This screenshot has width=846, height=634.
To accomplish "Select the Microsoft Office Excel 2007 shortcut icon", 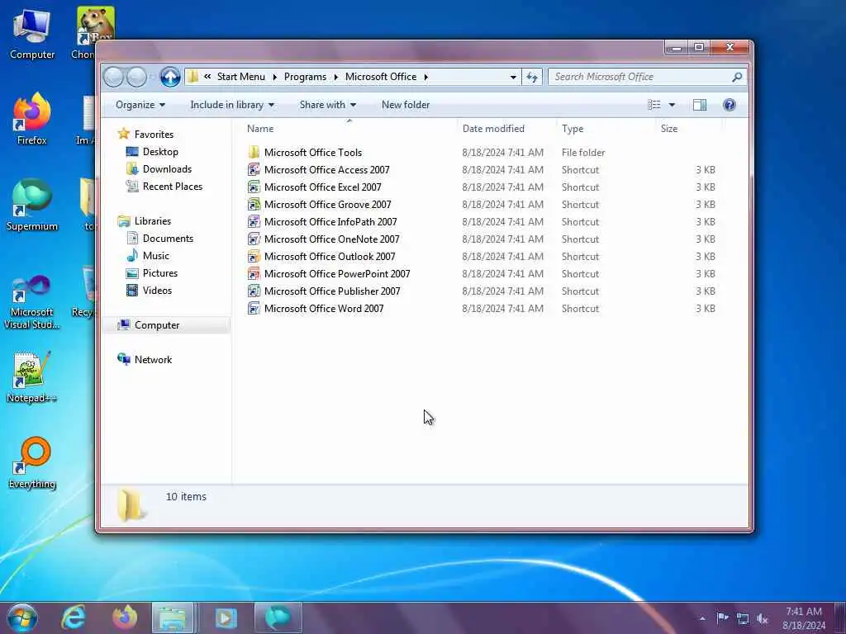I will tap(254, 187).
